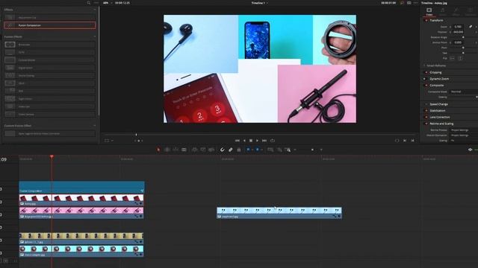478x268 pixels.
Task: Play the timeline forward
Action: [x=257, y=141]
